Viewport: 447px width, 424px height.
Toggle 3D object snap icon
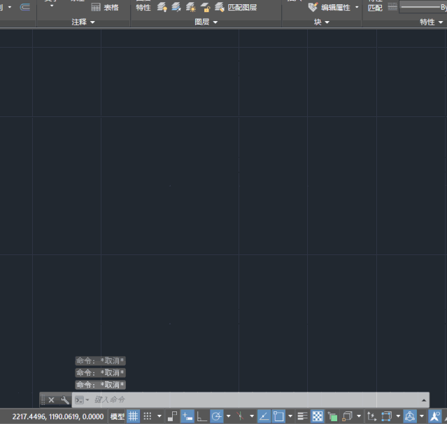click(x=347, y=416)
